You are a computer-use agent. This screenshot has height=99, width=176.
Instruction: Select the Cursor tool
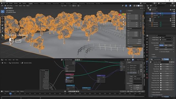[x=2, y=15]
